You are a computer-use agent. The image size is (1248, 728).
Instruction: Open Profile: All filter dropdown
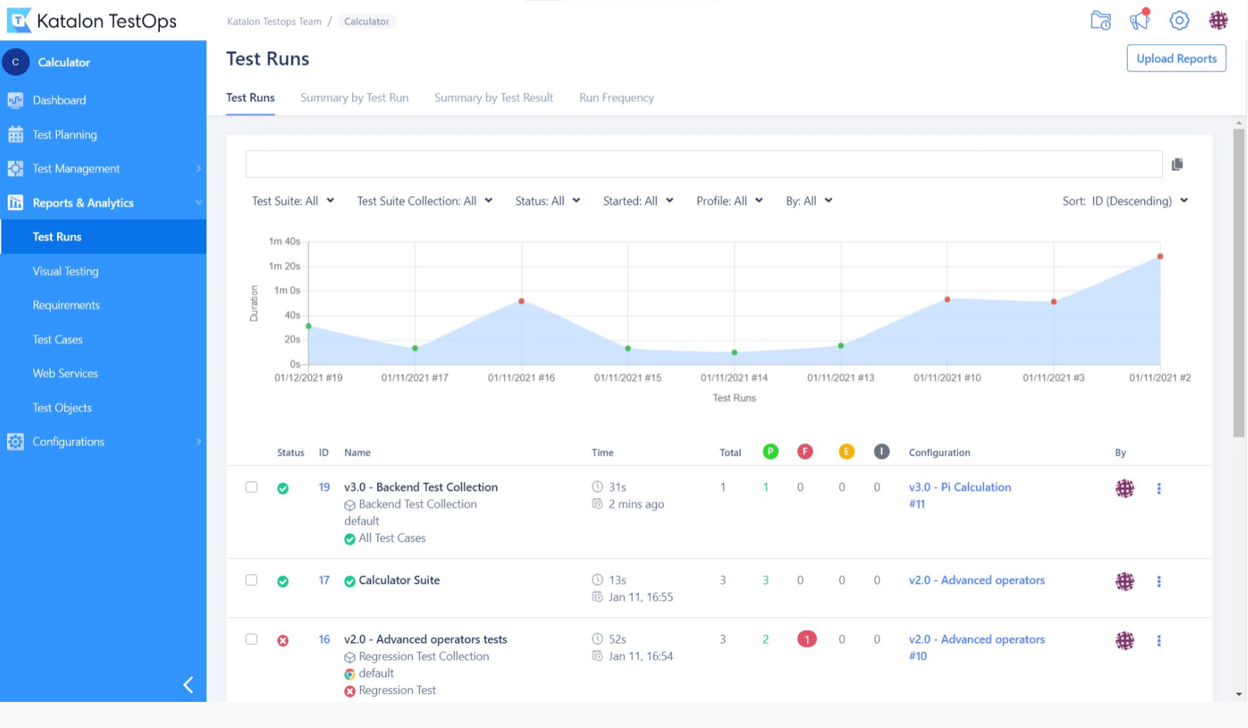[x=730, y=201]
